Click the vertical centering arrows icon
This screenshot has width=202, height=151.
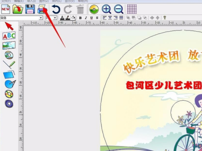click(x=158, y=18)
